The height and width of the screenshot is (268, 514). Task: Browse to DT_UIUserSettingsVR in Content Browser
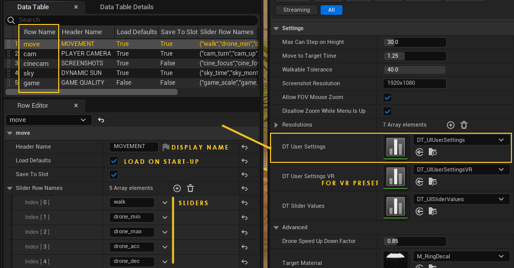click(433, 182)
